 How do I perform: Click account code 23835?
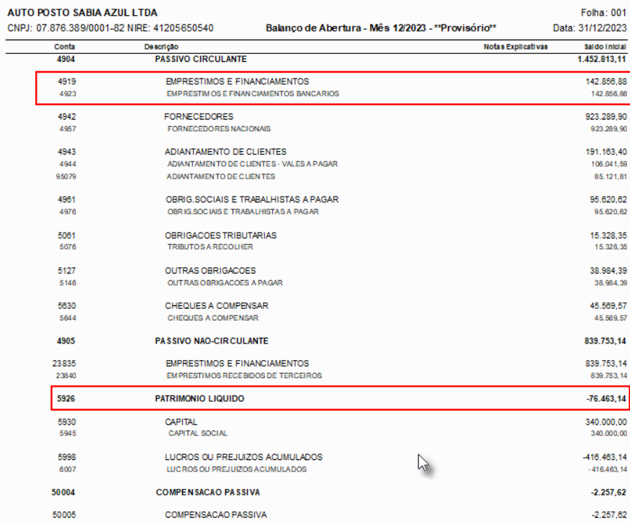click(x=64, y=364)
